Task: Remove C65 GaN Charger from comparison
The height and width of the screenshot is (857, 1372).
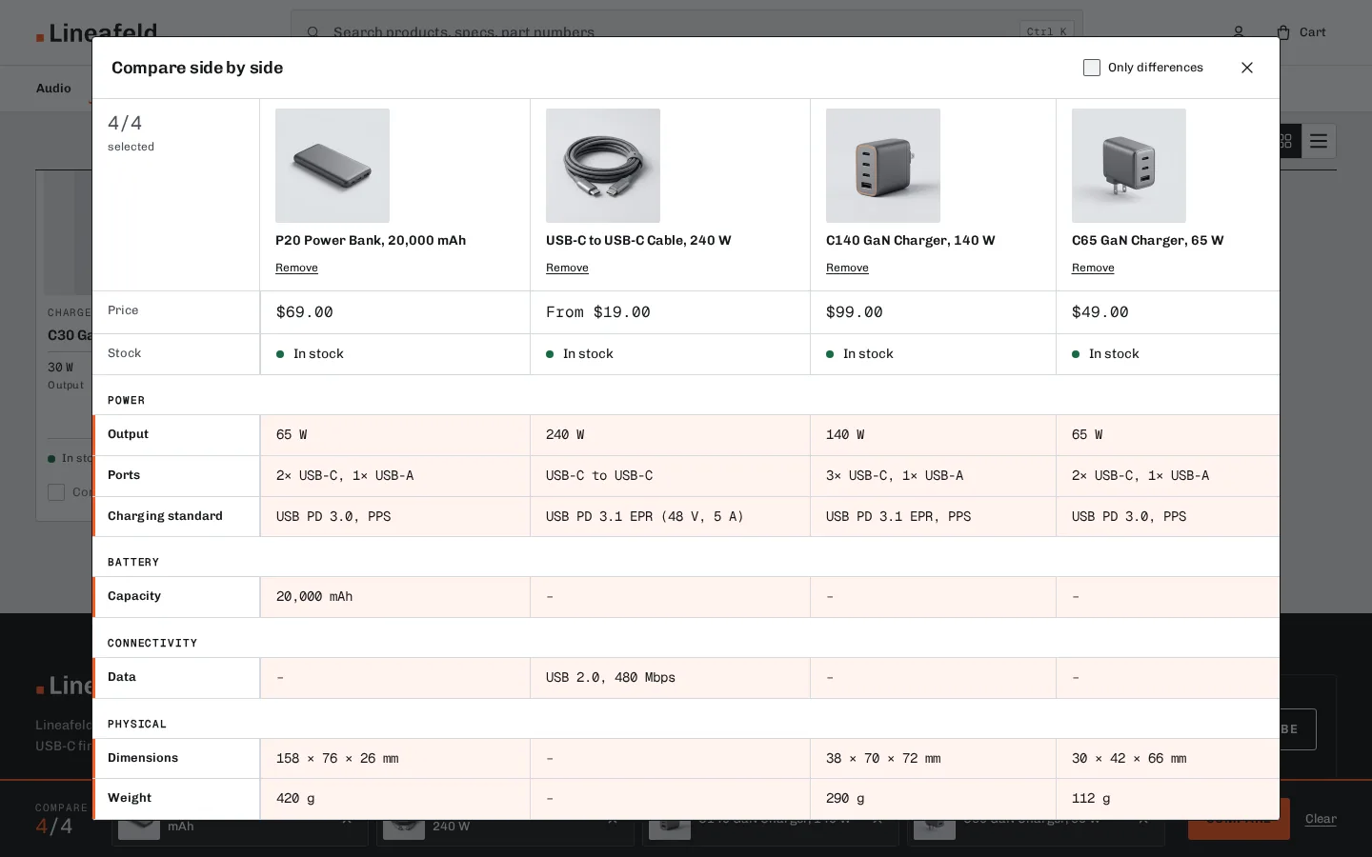Action: [1093, 268]
